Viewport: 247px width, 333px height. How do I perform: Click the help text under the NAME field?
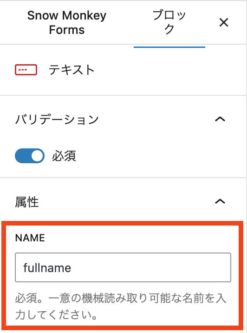coord(121,306)
